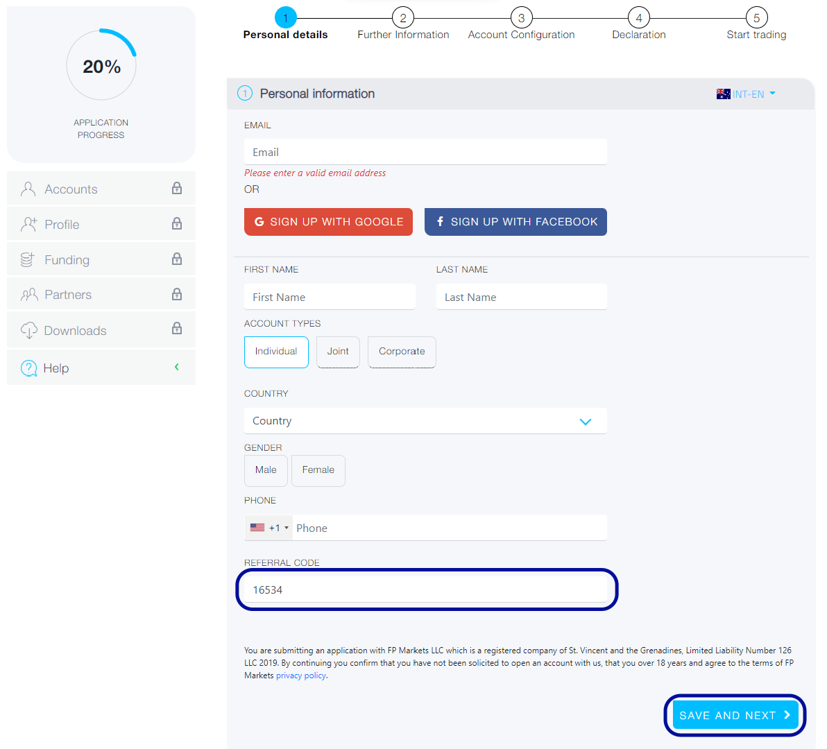Screen dimensions: 827x749
Task: Click the lock icon next to Funding
Action: (x=177, y=259)
